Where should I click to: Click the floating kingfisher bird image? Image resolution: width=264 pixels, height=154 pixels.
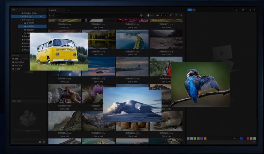click(x=200, y=84)
